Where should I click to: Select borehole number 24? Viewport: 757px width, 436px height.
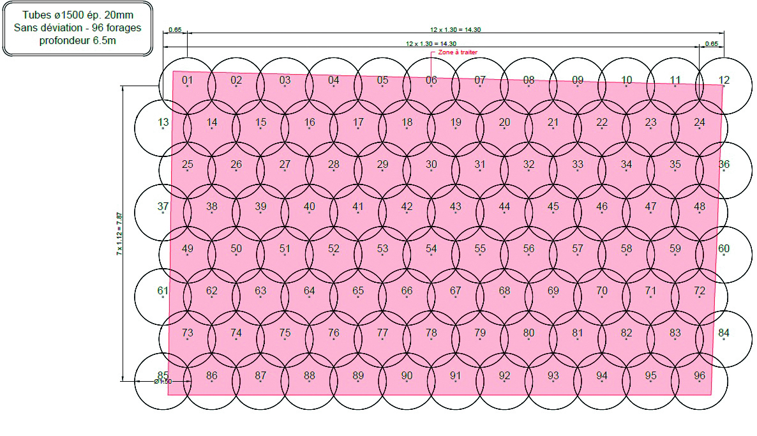(700, 122)
